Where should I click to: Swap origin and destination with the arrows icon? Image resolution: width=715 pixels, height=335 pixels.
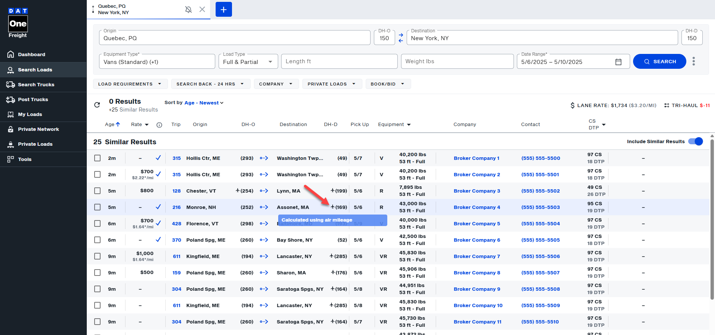tap(401, 38)
